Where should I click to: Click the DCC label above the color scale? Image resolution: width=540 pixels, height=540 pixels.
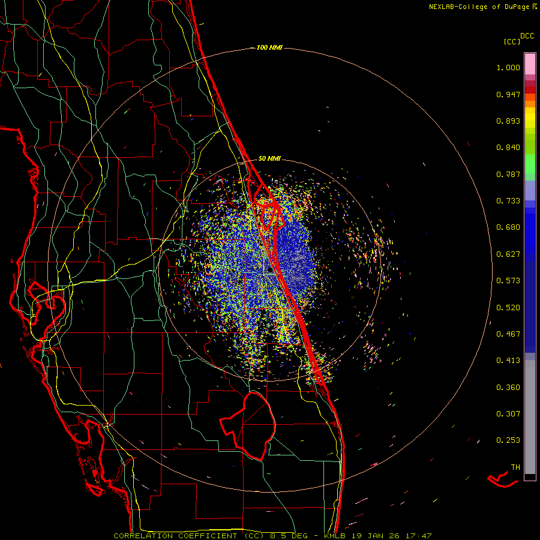point(527,36)
